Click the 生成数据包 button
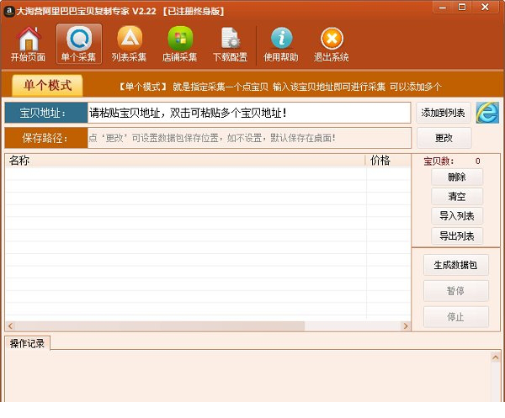505x418 pixels. pos(455,265)
